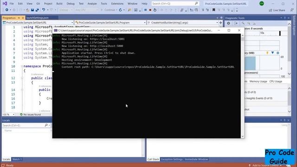Open the Project menu
The height and width of the screenshot is (167, 297).
(x=48, y=4)
